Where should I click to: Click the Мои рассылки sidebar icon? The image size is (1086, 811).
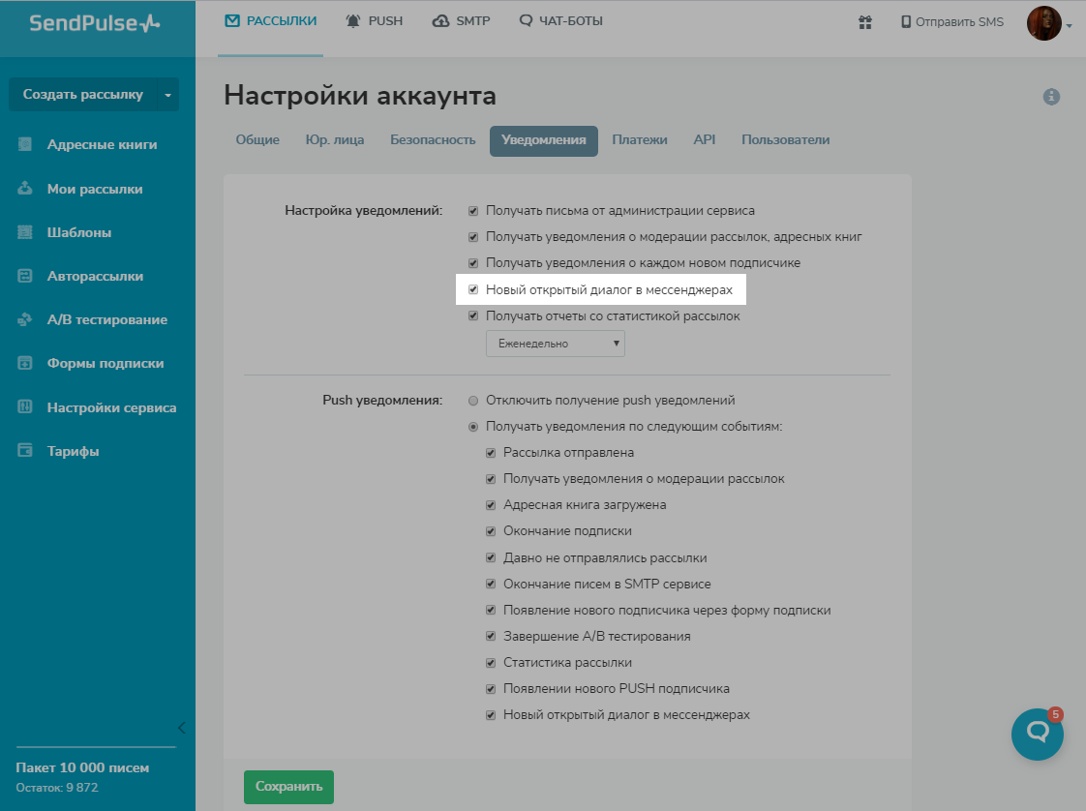coord(25,188)
